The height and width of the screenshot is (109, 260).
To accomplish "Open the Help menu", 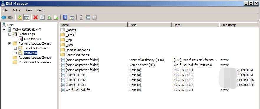I will click(40, 10).
